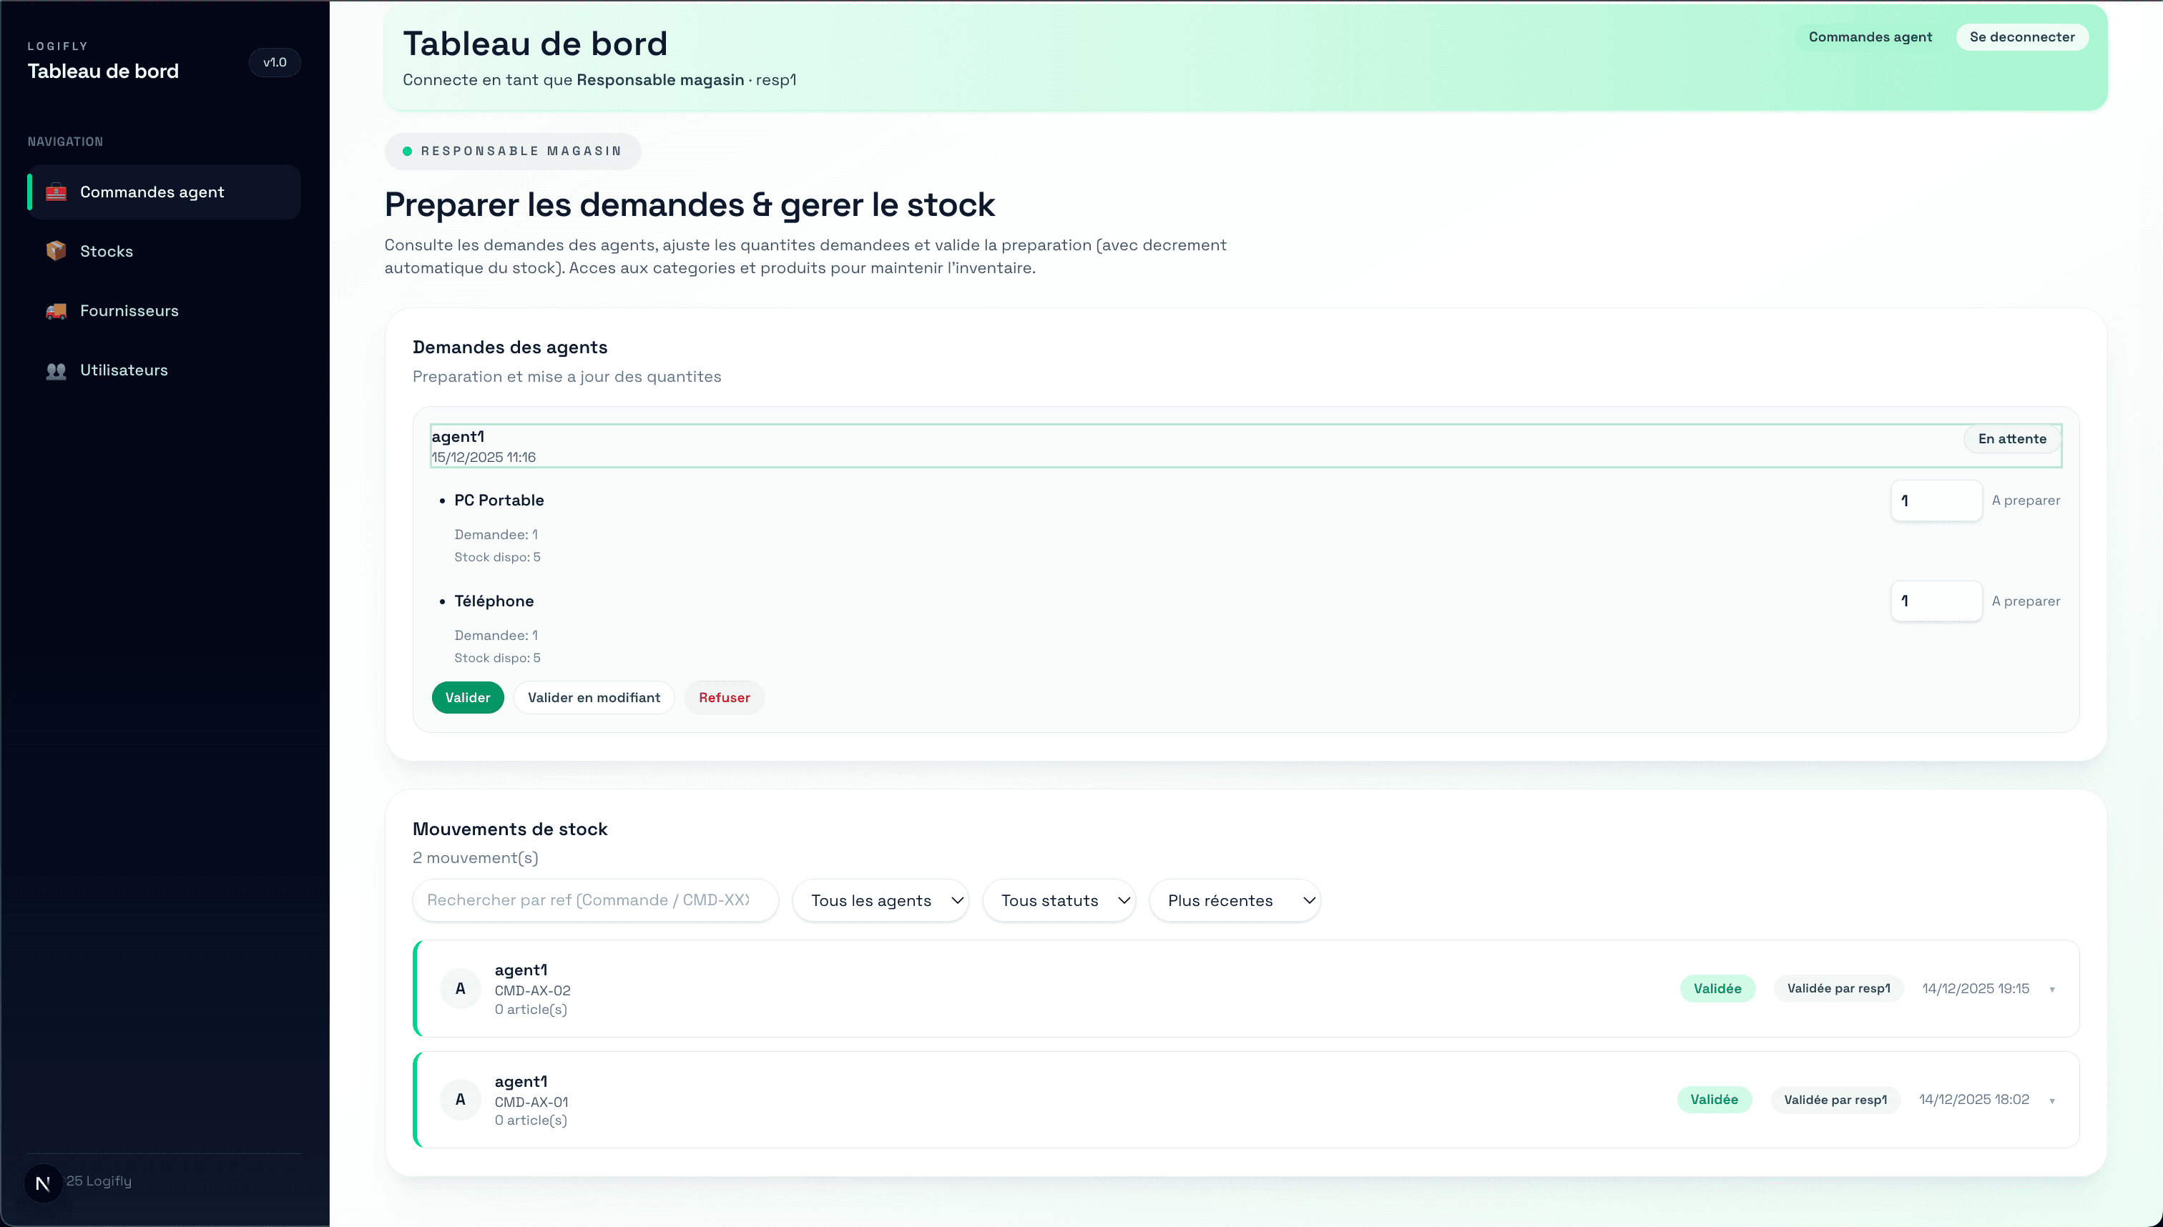Expand details of movement CMD-AX-01
Image resolution: width=2163 pixels, height=1227 pixels.
(2054, 1099)
